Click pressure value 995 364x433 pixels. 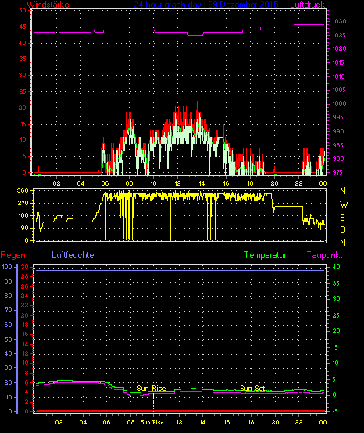pos(337,117)
